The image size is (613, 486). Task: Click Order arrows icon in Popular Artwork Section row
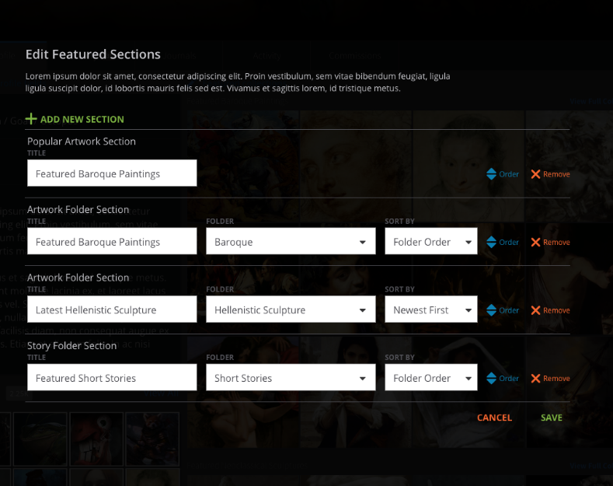coord(492,174)
